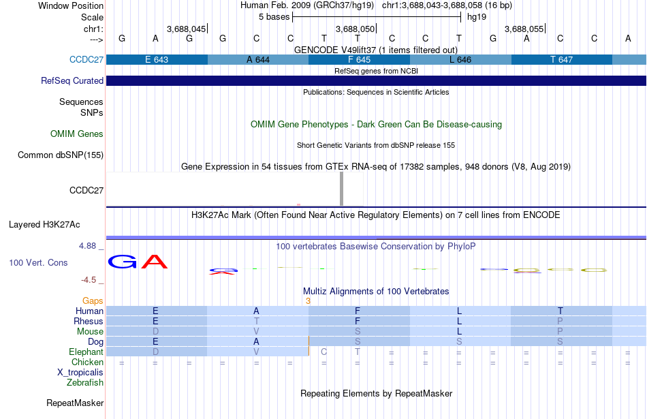Click the large red A conservation logo
Image resolution: width=647 pixels, height=419 pixels.
pos(155,262)
